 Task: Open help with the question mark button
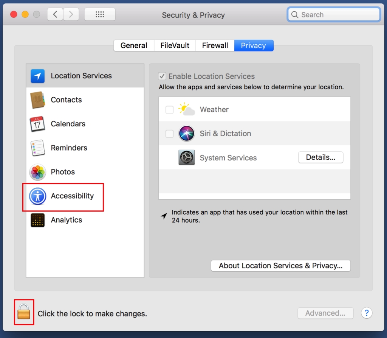(367, 313)
